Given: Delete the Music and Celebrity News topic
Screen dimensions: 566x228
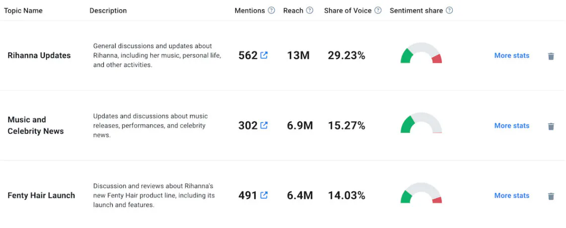Looking at the screenshot, I should click(x=551, y=126).
